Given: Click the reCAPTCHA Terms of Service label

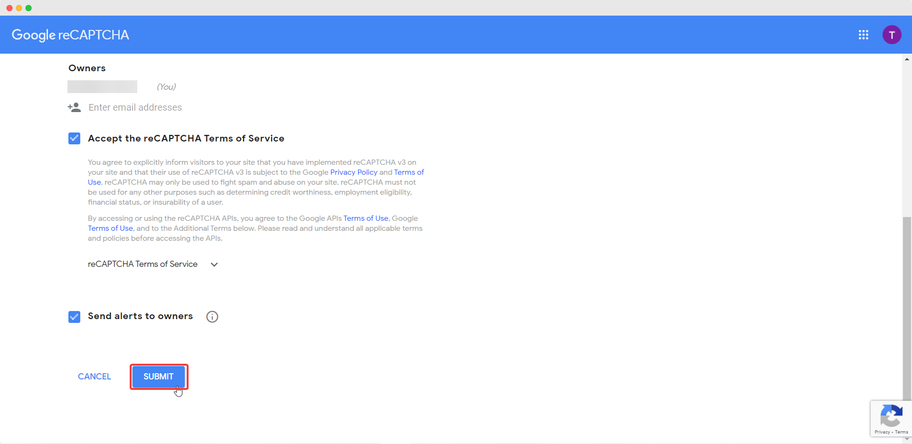Looking at the screenshot, I should click(x=142, y=264).
